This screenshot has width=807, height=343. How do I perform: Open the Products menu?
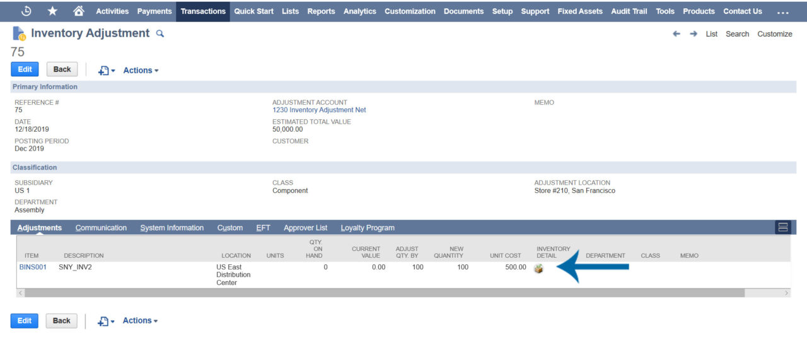699,11
